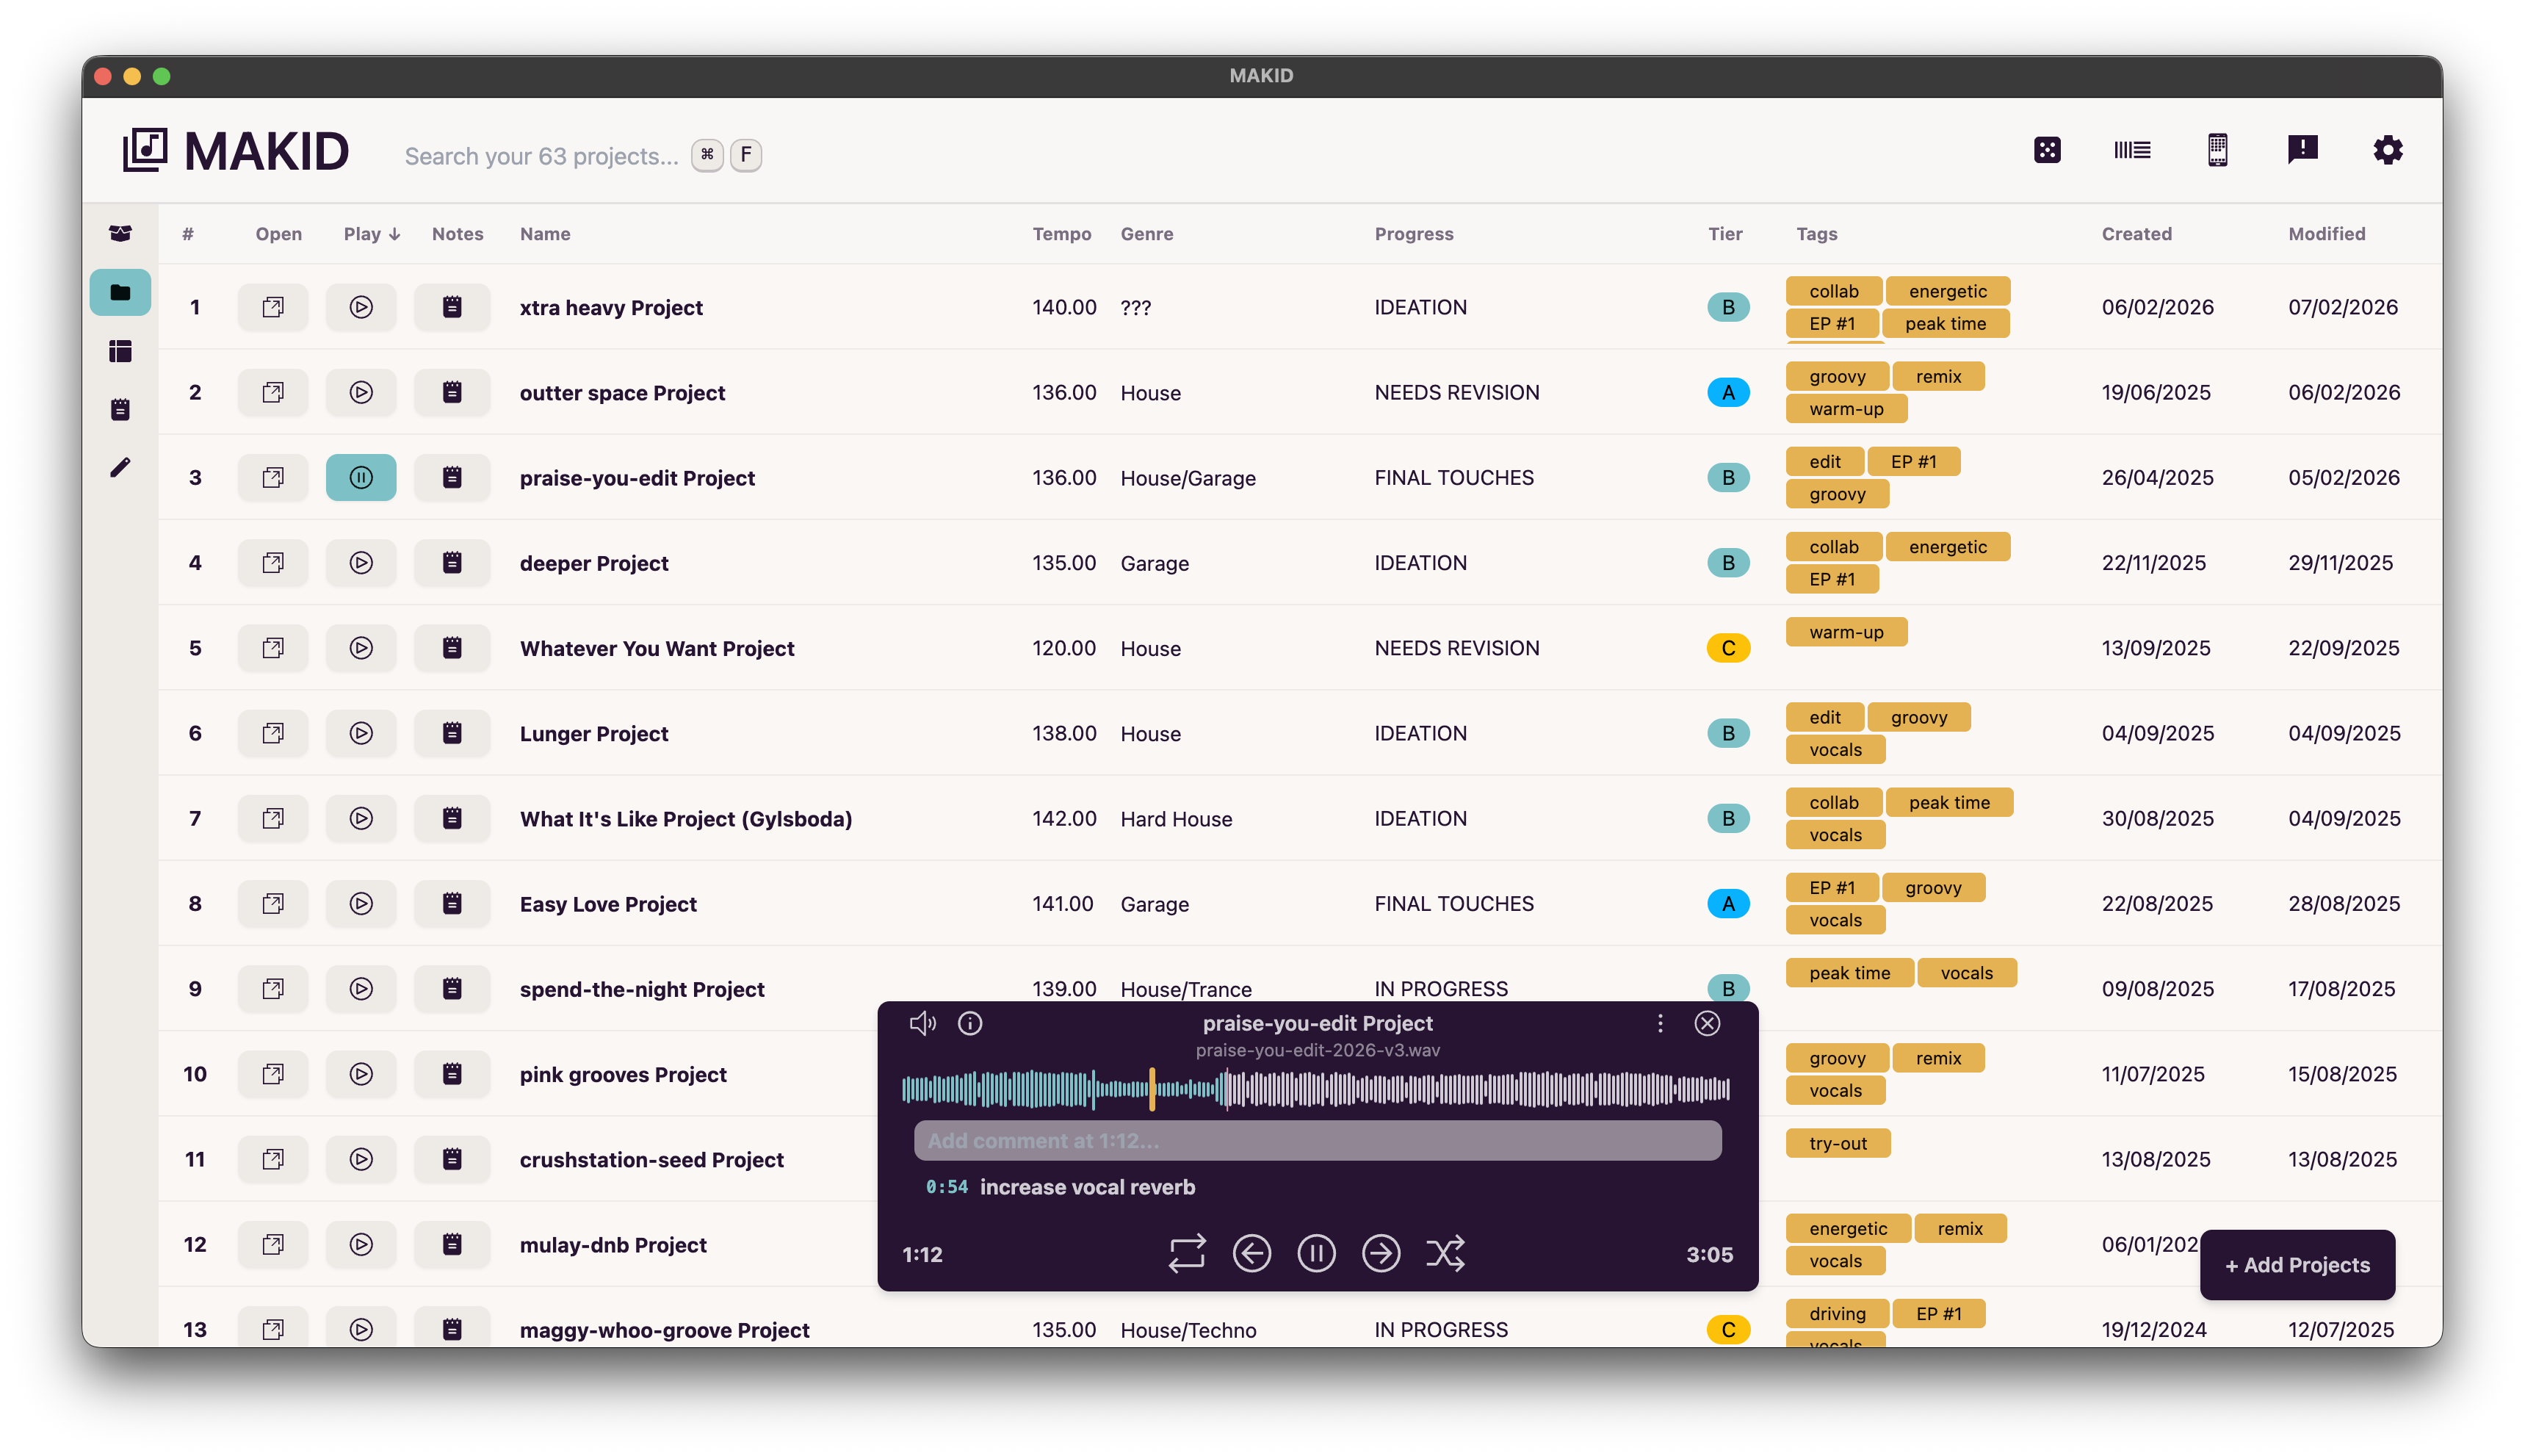Screen dimensions: 2525x1456
Task: Click the Add comment input field
Action: coord(1316,1141)
